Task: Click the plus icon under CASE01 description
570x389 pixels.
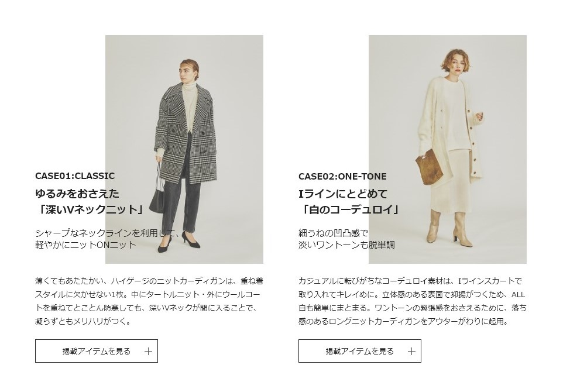Action: (148, 351)
